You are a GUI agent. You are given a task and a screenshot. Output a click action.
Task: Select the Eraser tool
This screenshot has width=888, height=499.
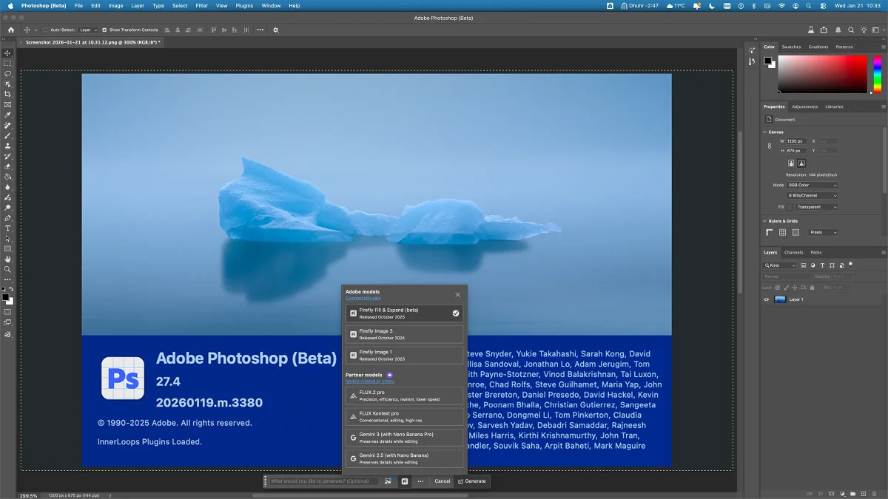point(8,167)
